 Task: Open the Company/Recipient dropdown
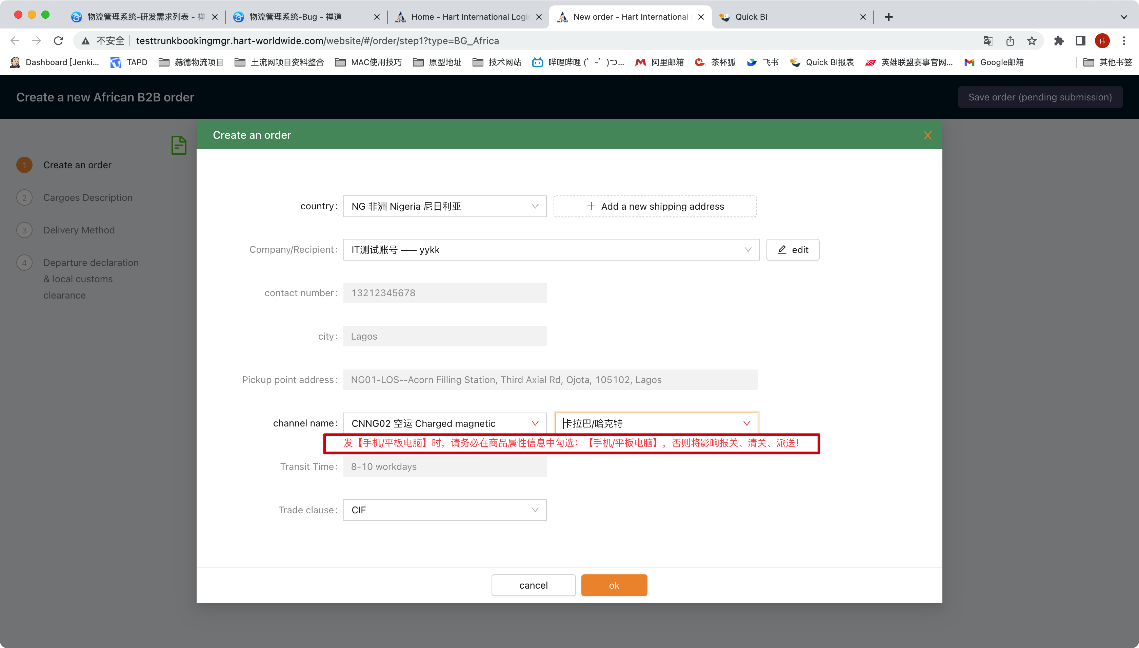coord(551,250)
